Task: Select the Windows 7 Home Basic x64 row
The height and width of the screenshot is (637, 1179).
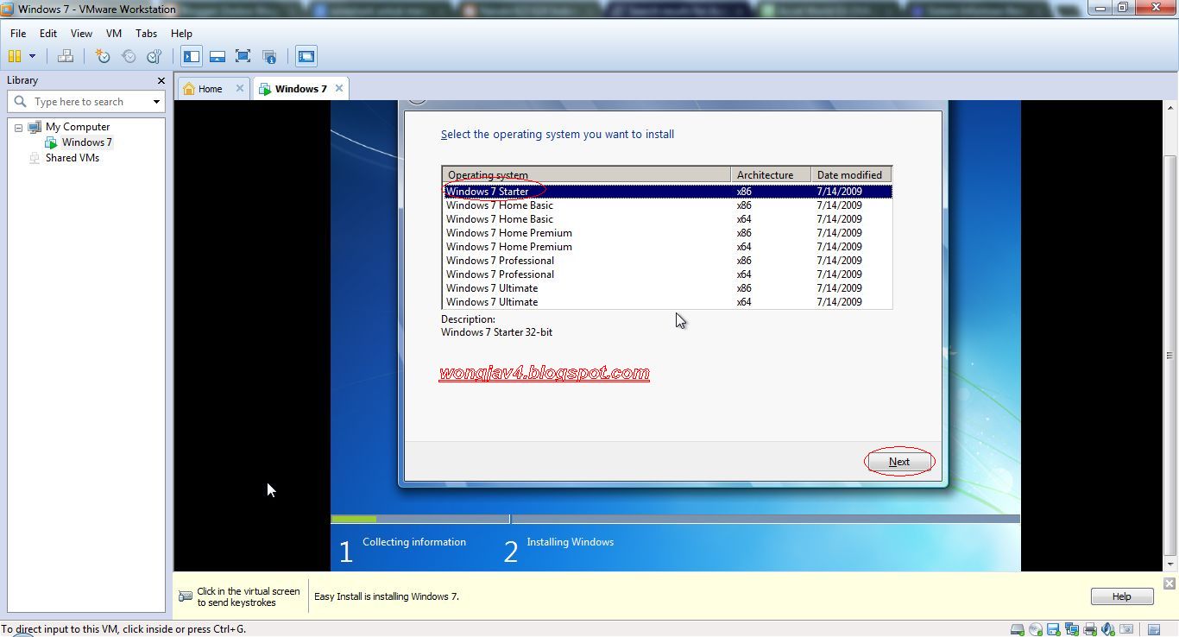Action: coord(667,219)
